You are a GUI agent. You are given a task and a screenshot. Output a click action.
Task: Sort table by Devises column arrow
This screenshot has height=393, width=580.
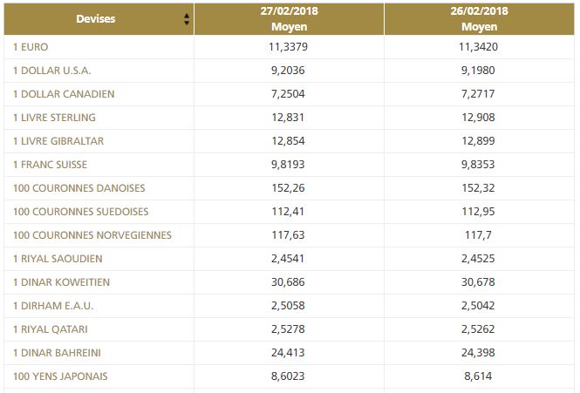(187, 19)
